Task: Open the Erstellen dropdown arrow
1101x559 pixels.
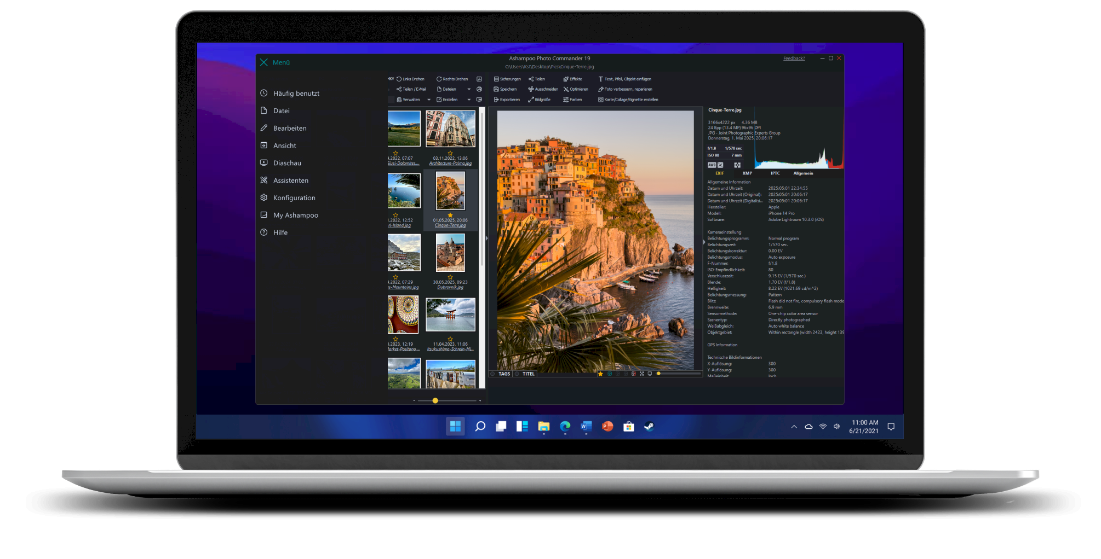Action: point(469,100)
